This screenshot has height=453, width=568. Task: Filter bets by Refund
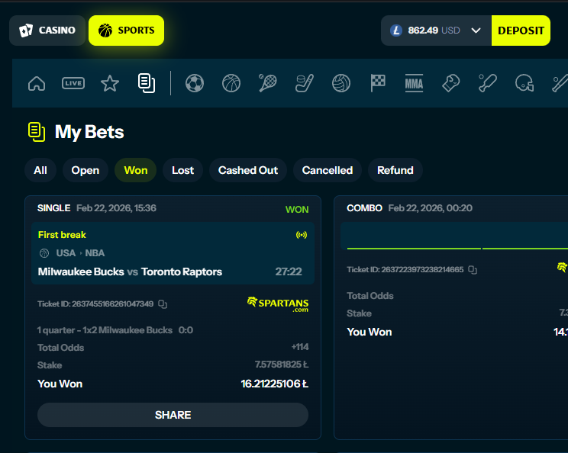click(x=395, y=170)
